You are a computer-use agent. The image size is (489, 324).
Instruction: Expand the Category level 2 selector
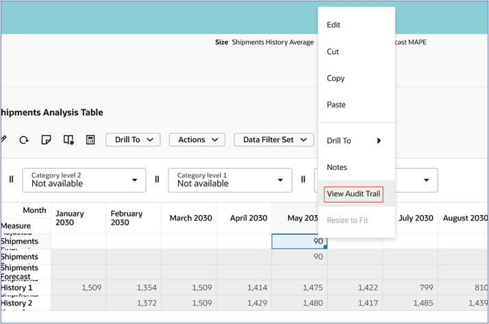point(84,180)
